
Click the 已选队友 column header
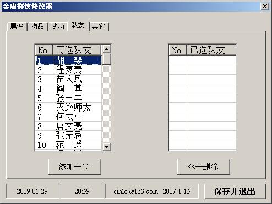(211, 50)
